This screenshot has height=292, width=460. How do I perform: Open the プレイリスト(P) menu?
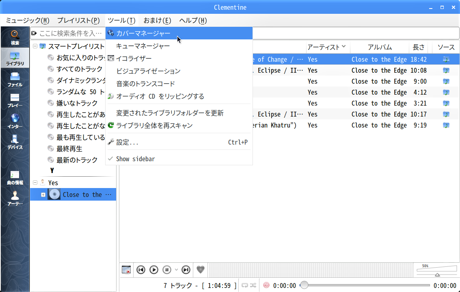[x=78, y=21]
